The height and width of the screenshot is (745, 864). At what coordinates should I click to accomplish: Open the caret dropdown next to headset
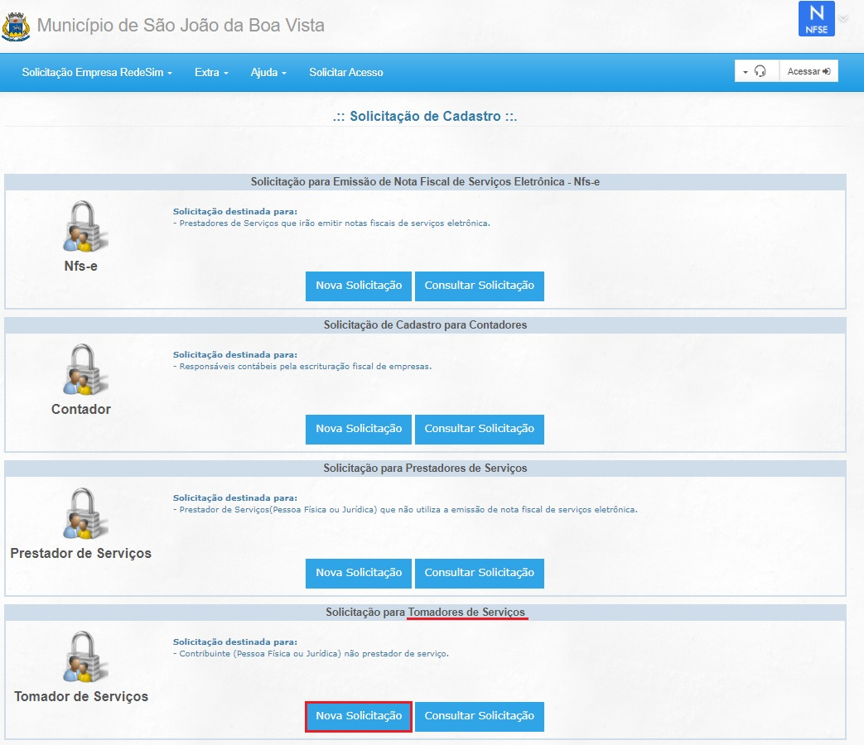[745, 72]
